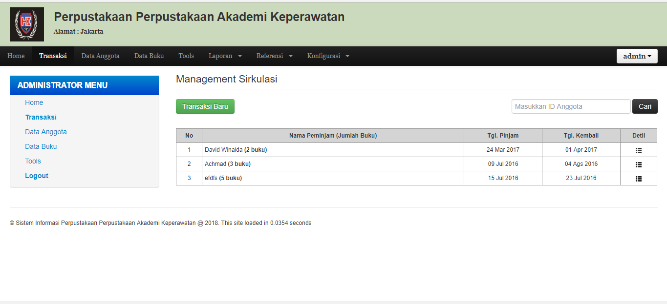
Task: Open detail icon for David Winalda's transaction
Action: (639, 150)
